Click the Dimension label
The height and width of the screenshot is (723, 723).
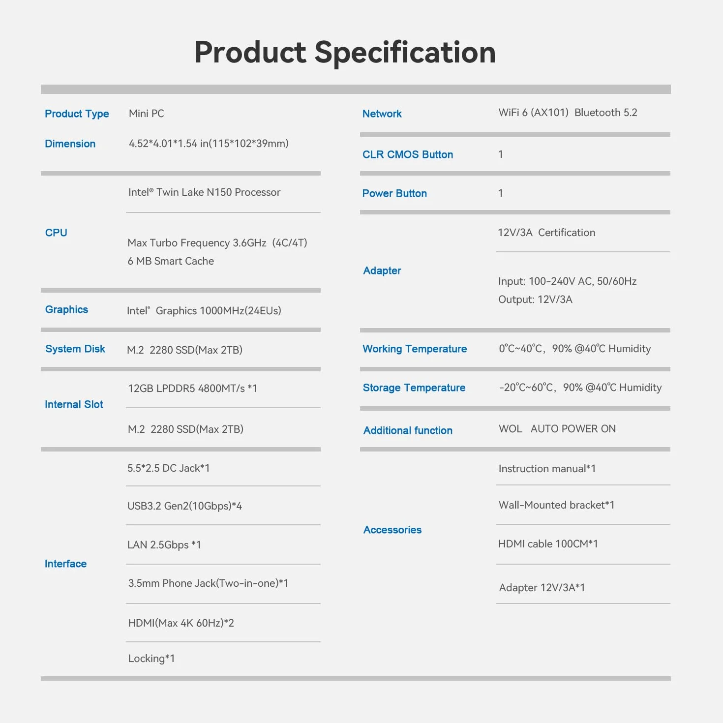(x=70, y=144)
